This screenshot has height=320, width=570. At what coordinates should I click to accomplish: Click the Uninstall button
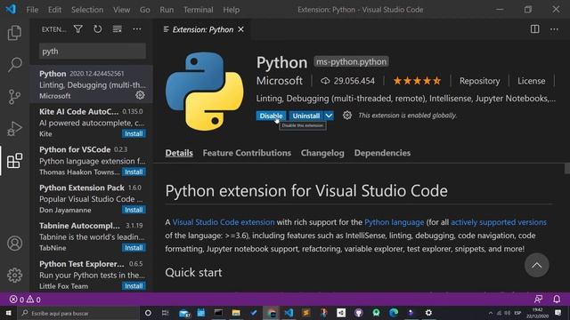(306, 116)
